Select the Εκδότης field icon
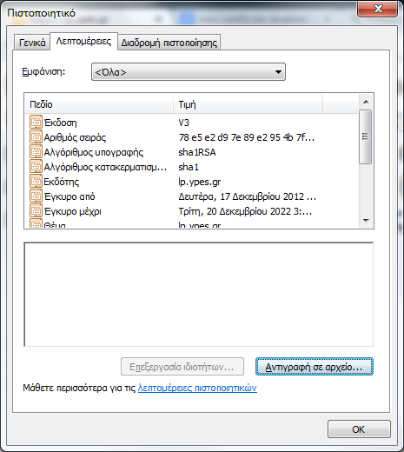The width and height of the screenshot is (404, 452). 36,181
